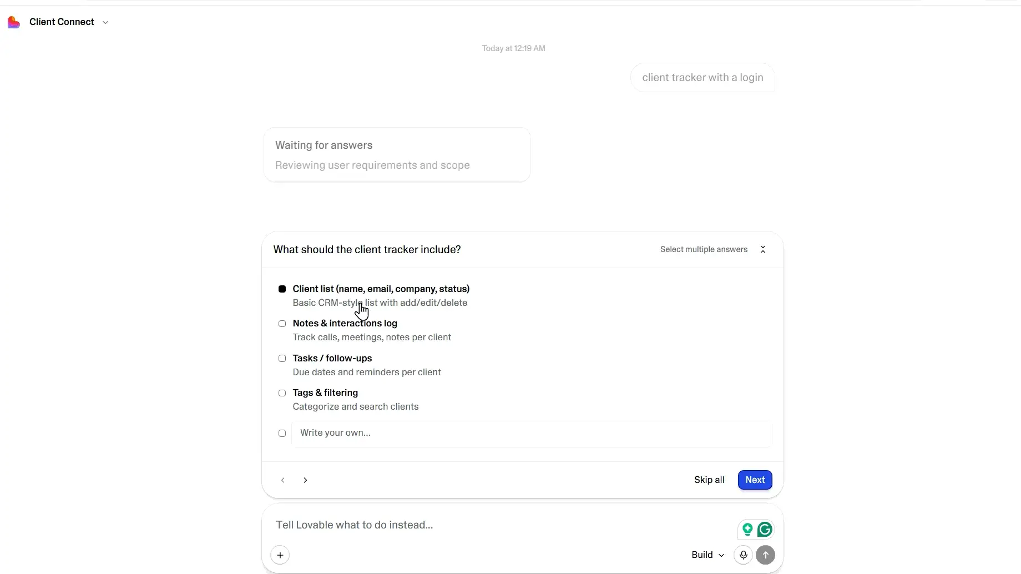Open the Build mode dropdown

pyautogui.click(x=707, y=555)
